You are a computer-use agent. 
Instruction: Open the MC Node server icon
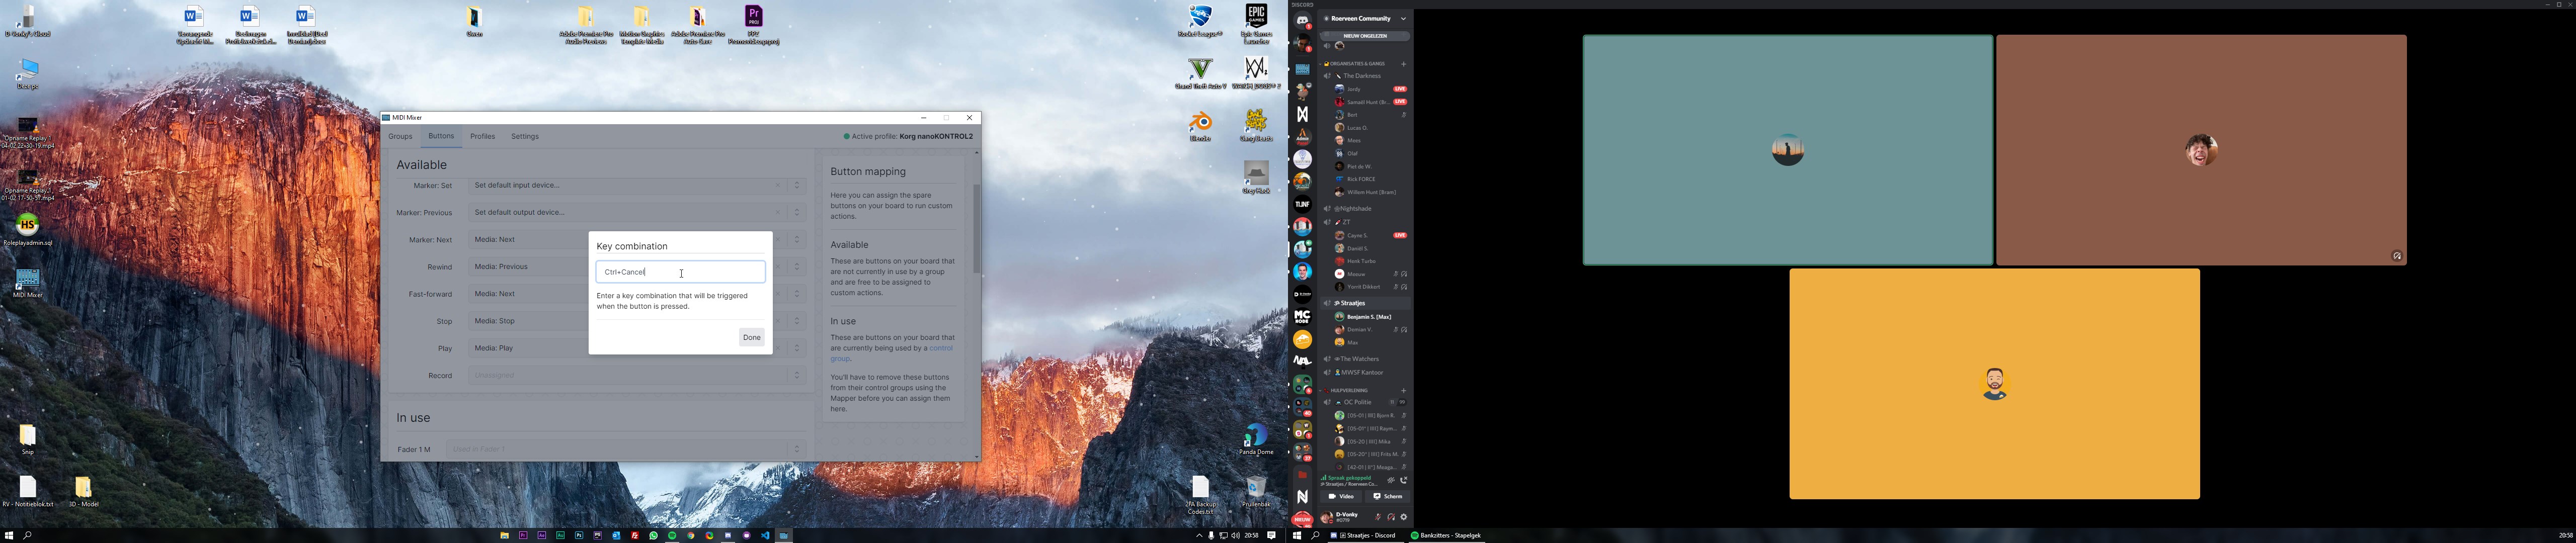tap(1302, 317)
